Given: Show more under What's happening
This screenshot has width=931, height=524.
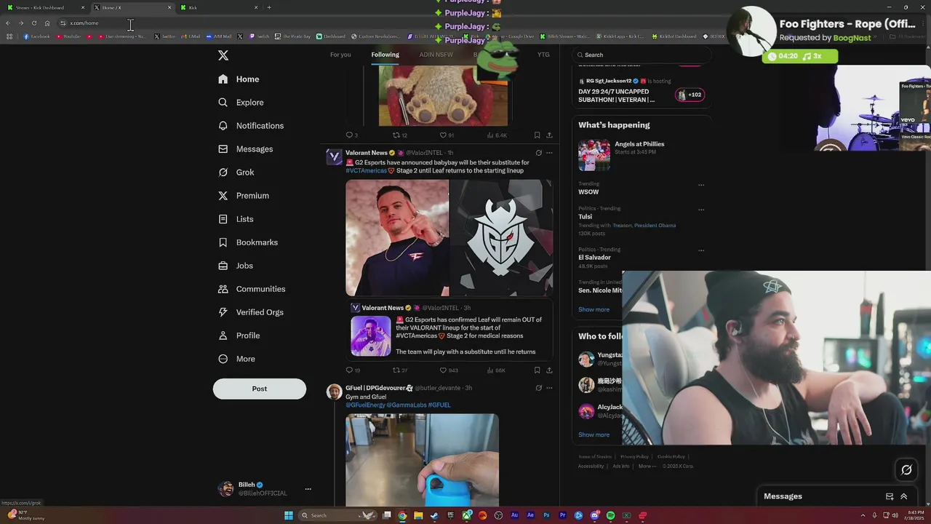Looking at the screenshot, I should pyautogui.click(x=594, y=309).
